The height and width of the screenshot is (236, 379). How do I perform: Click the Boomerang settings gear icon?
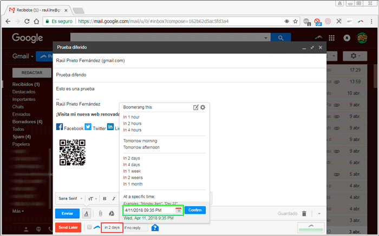click(x=203, y=107)
